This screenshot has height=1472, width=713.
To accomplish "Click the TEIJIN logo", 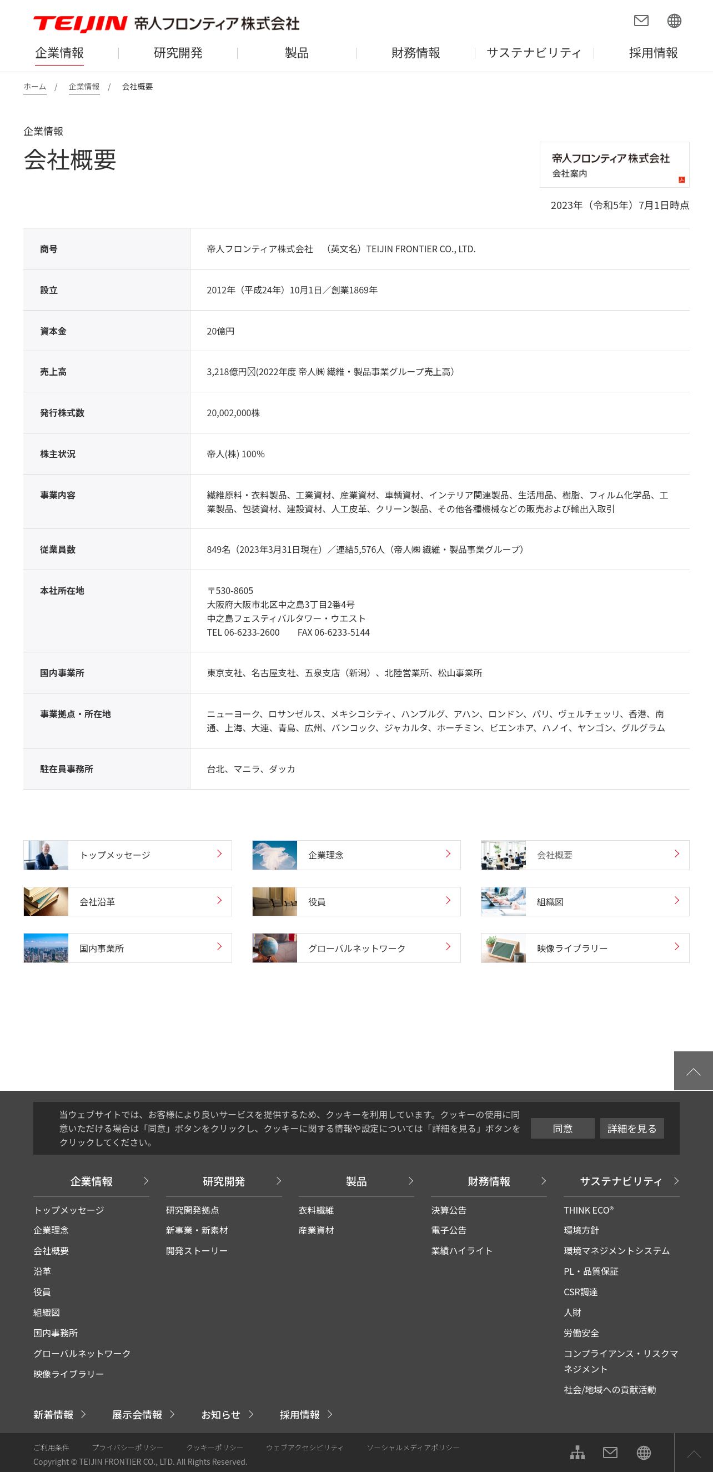I will pos(80,23).
